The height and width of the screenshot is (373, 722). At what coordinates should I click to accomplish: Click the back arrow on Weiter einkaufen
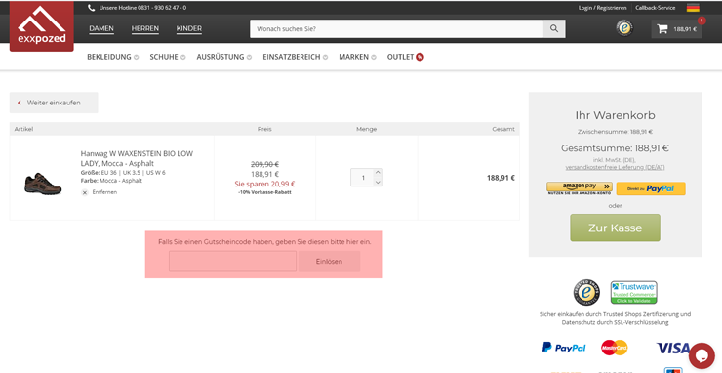20,103
